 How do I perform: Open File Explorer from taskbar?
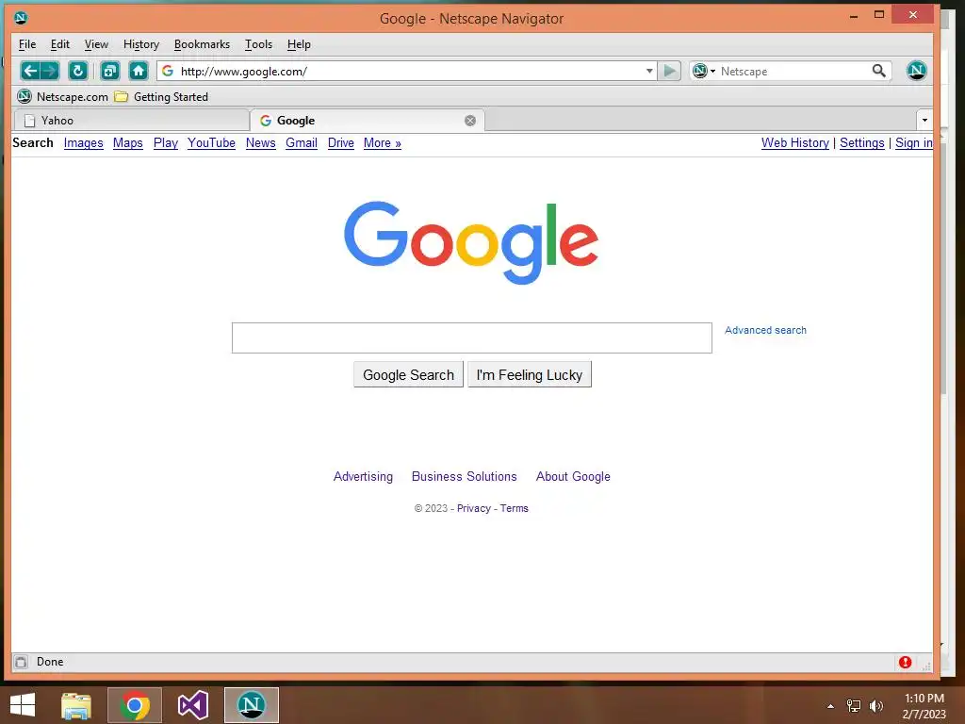click(76, 705)
